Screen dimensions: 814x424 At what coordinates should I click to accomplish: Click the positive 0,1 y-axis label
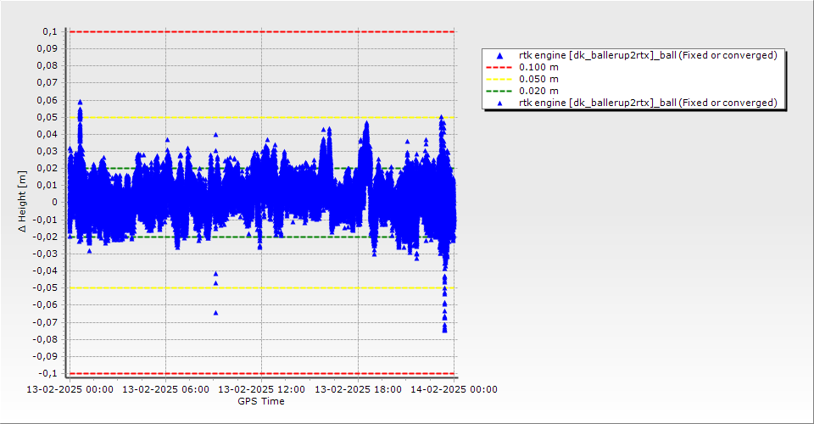pos(50,31)
